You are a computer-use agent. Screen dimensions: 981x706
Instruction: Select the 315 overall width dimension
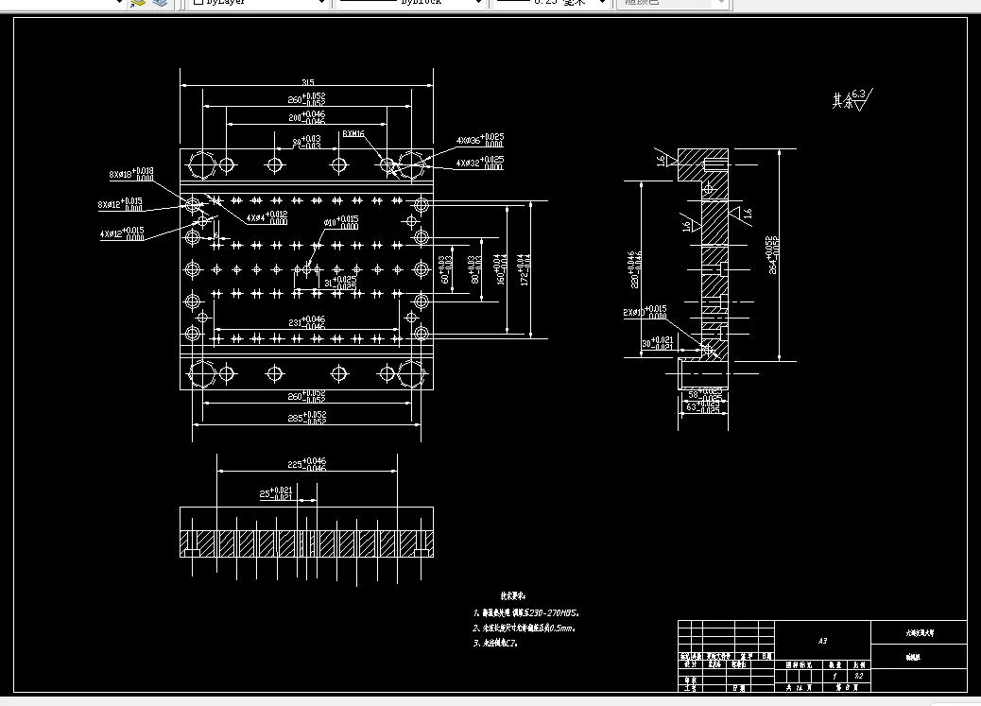307,82
